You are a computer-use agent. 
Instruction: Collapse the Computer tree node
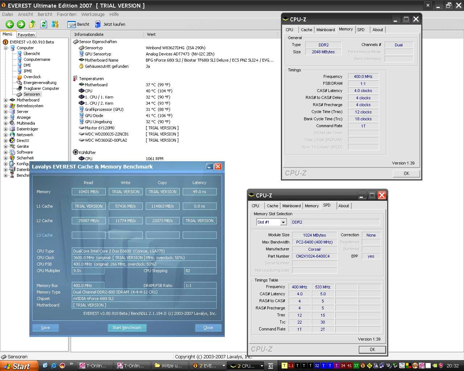pyautogui.click(x=6, y=48)
